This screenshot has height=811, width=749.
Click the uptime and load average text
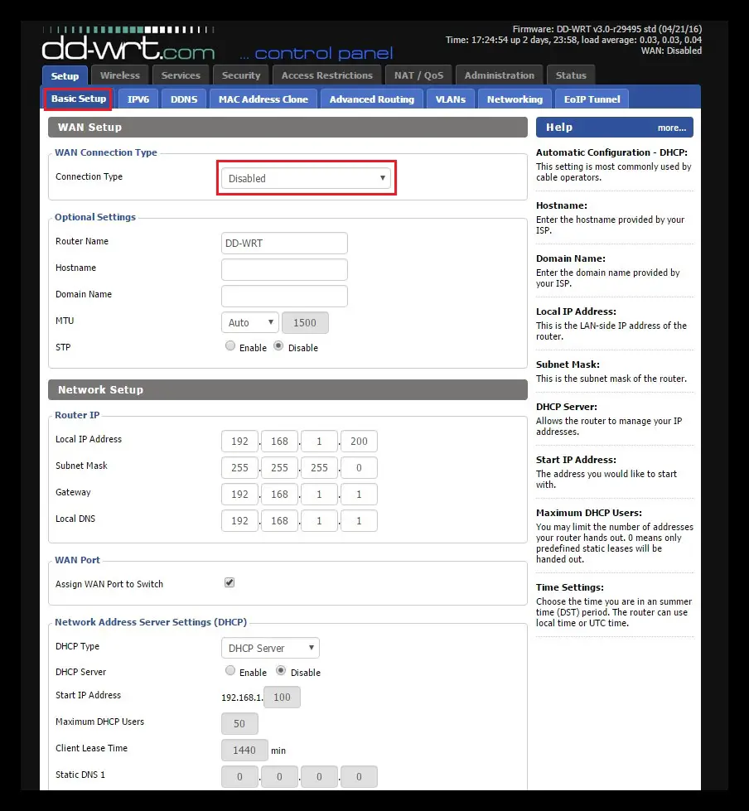573,40
